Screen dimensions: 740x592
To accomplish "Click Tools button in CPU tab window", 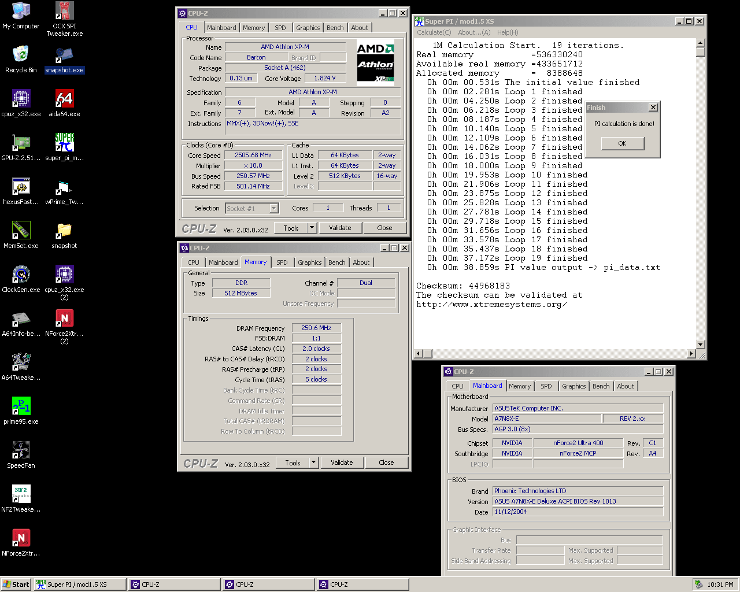I will click(291, 228).
